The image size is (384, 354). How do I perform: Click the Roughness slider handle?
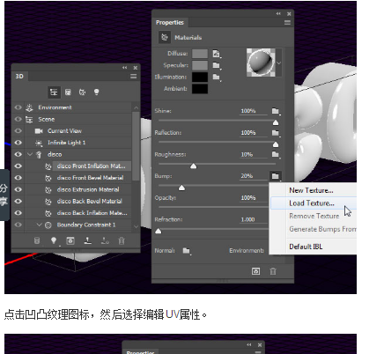193,166
